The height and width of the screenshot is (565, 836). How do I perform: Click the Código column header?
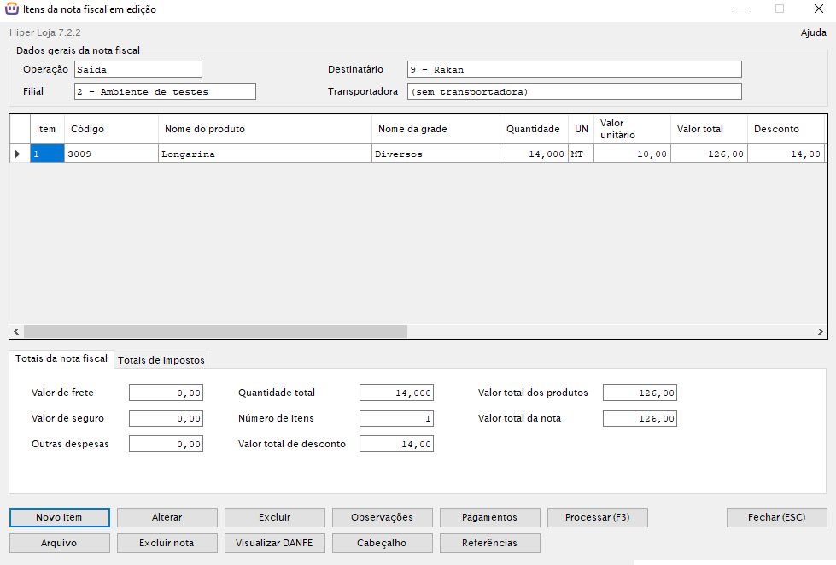pos(111,129)
